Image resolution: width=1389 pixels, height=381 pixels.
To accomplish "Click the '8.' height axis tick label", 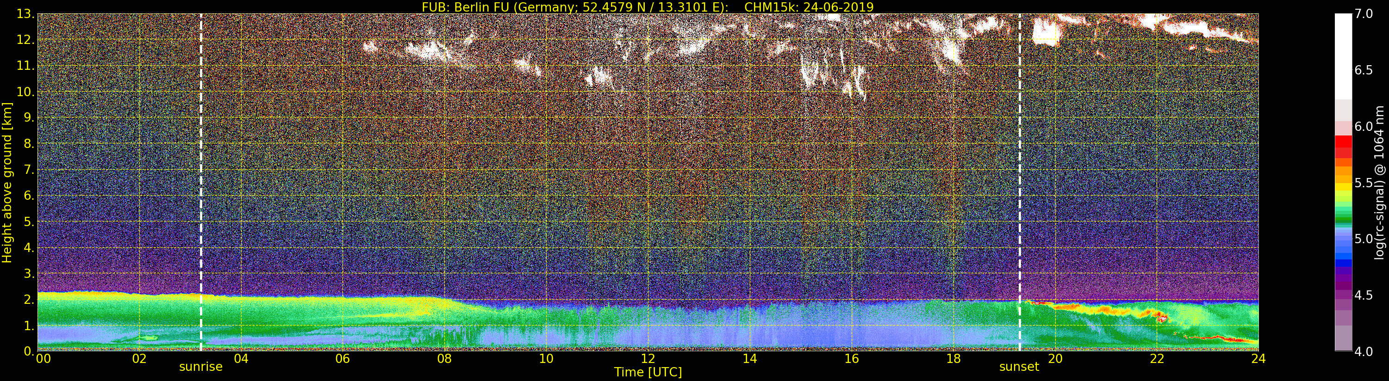I will 29,144.
